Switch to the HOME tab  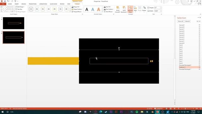[x=10, y=4]
